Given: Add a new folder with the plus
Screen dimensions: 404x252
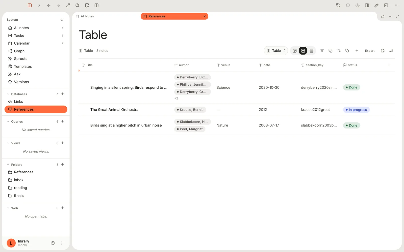Looking at the screenshot, I should [63, 165].
